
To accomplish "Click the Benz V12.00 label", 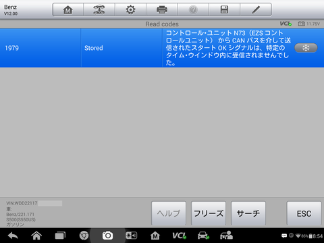I will pos(11,10).
